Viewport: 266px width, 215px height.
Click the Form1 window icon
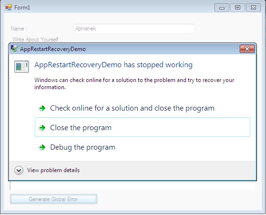[8, 8]
